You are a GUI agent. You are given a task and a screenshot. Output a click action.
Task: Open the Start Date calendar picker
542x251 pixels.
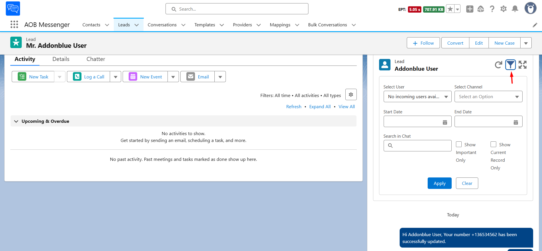pos(445,122)
